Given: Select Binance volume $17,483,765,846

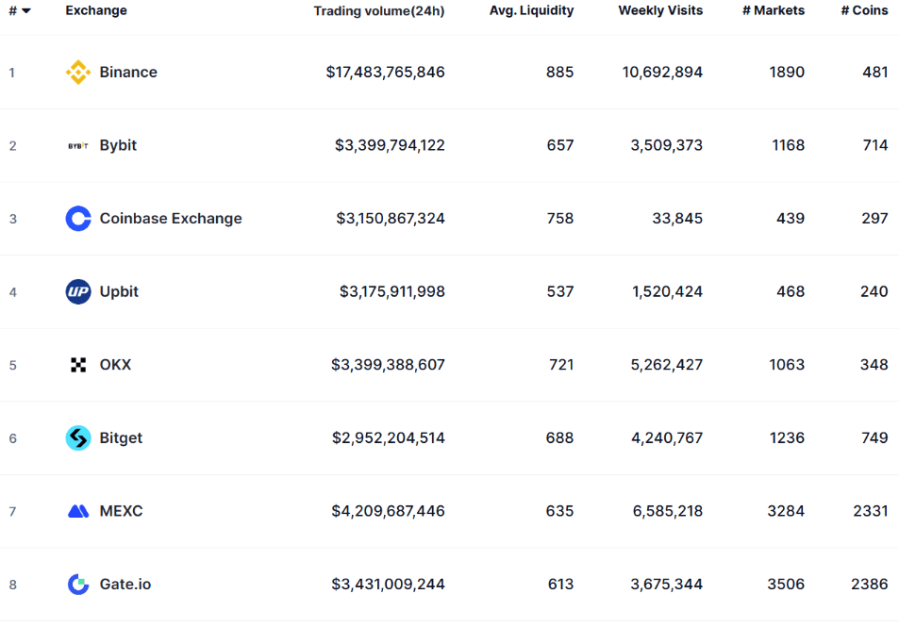Looking at the screenshot, I should (385, 73).
